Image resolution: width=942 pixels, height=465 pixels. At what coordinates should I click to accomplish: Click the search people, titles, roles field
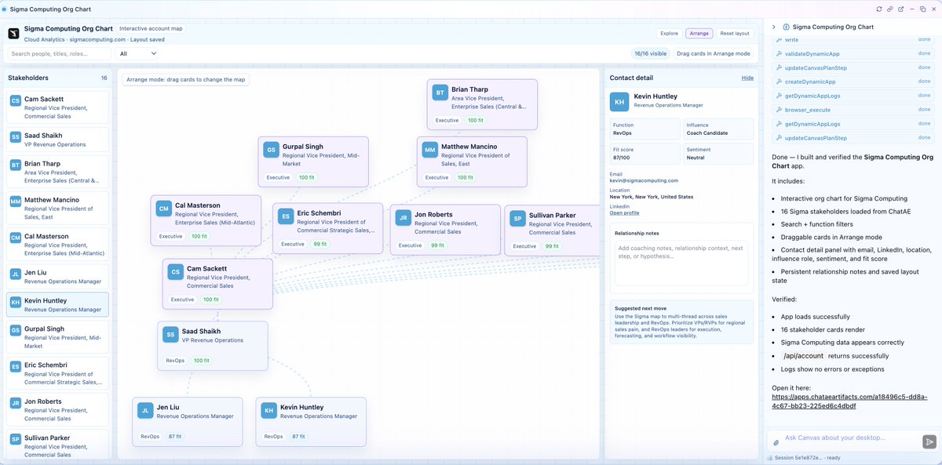pyautogui.click(x=59, y=53)
